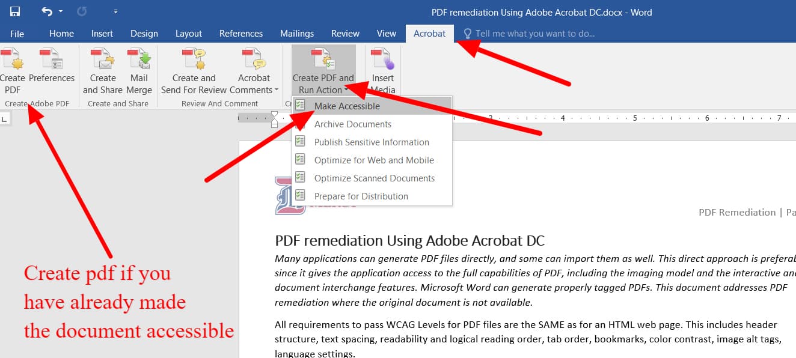Pick Optimize Scanned Documents action
Image resolution: width=796 pixels, height=358 pixels.
pyautogui.click(x=372, y=178)
